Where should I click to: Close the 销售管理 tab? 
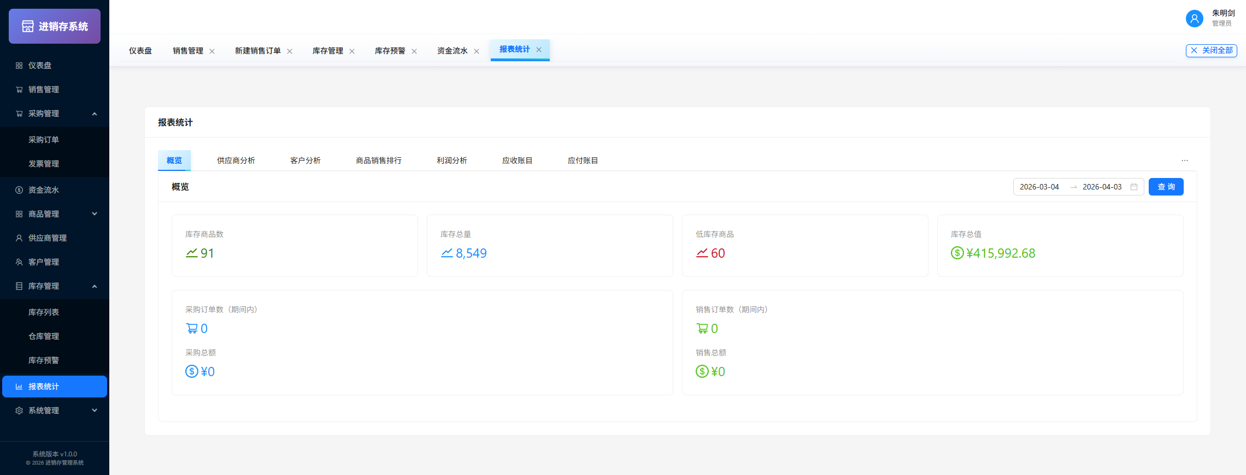click(x=212, y=51)
